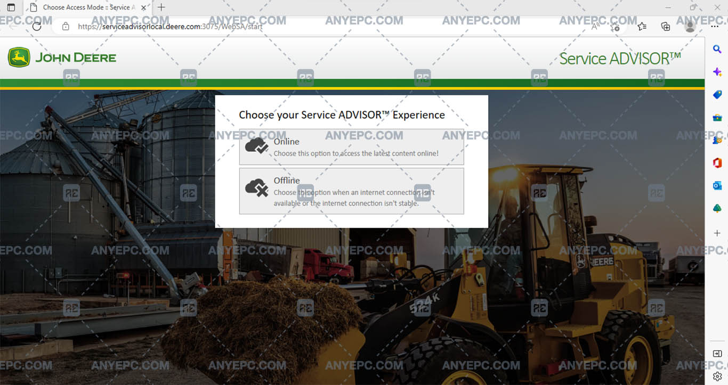Image resolution: width=728 pixels, height=385 pixels.
Task: Open the Games sidebar icon
Action: (x=717, y=141)
